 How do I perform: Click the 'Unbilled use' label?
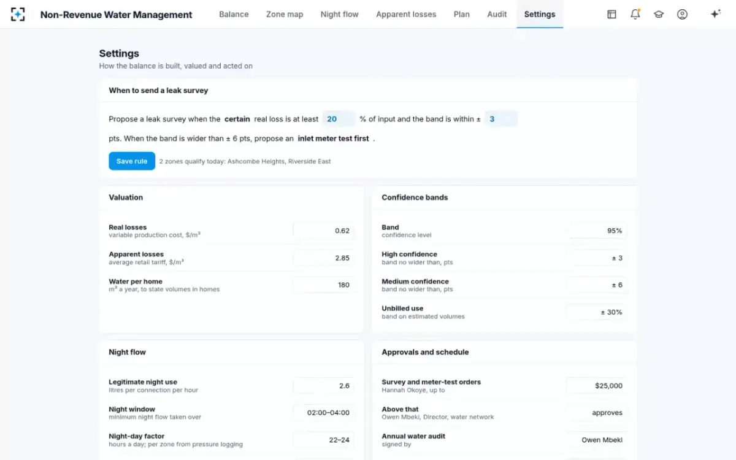point(402,309)
